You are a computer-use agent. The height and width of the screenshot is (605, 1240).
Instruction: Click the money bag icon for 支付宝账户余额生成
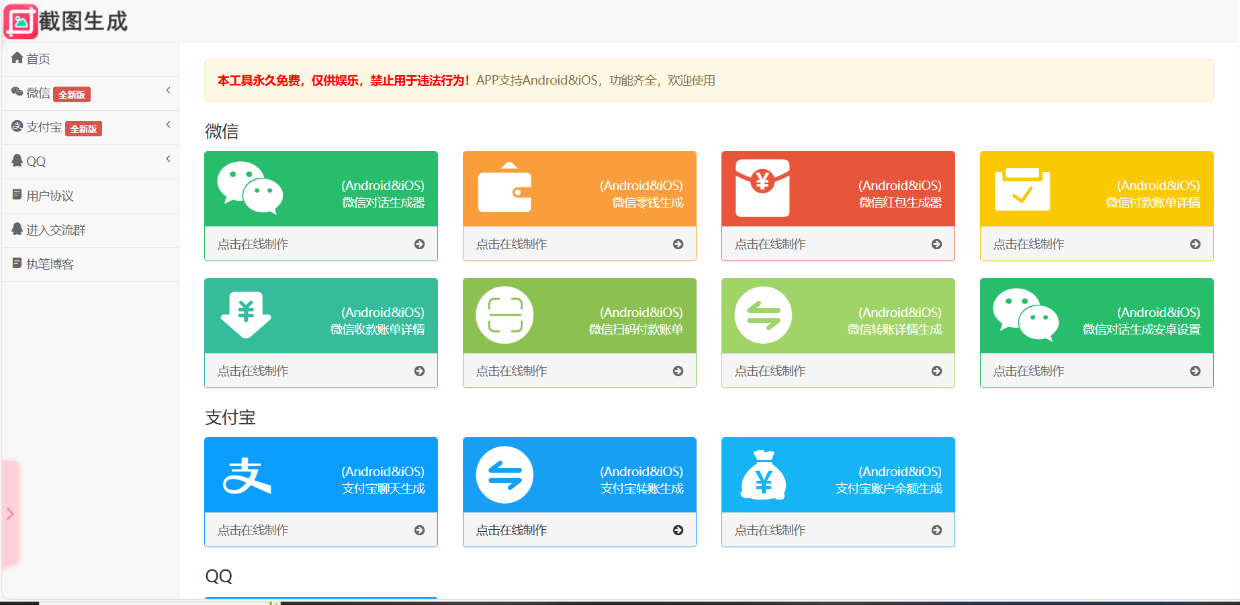click(763, 475)
